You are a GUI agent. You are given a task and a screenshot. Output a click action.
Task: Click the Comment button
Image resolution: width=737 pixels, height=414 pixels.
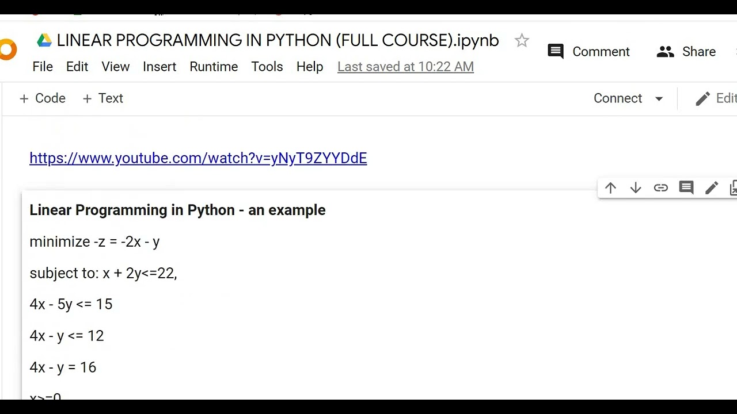click(588, 52)
